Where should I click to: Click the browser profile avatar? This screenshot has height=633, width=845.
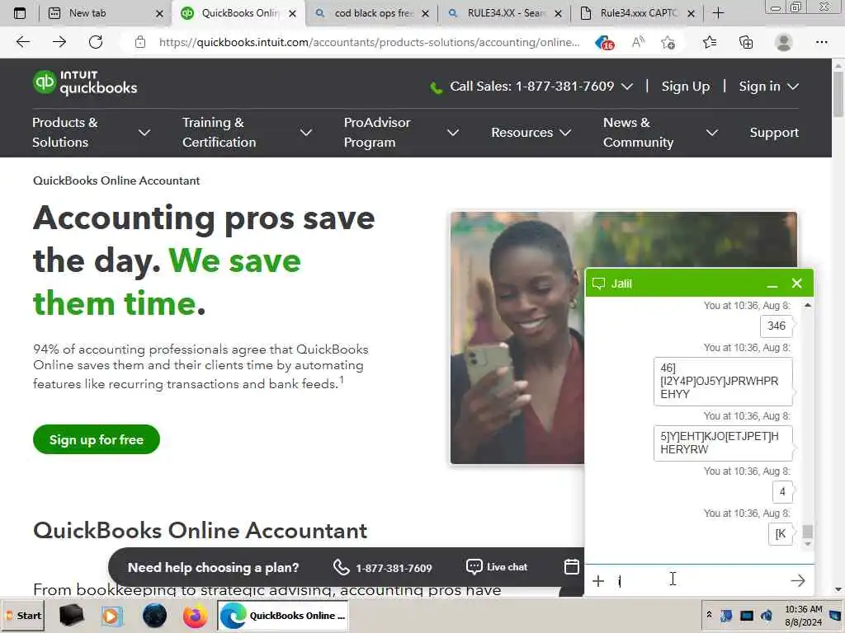[784, 42]
